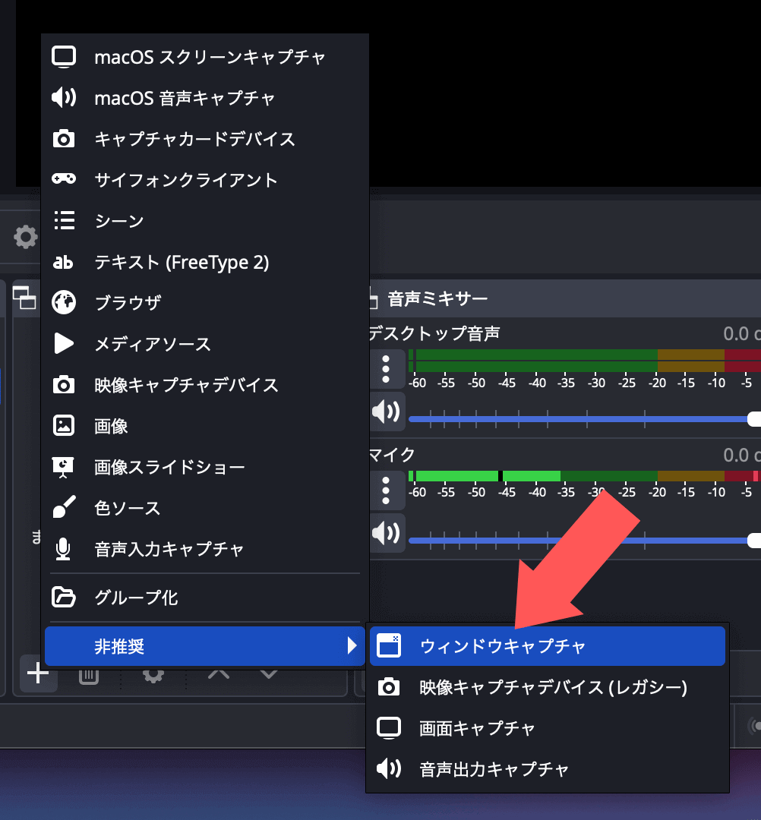
Task: Click the gamepad icon beside サイフォンクライアント
Action: pos(64,179)
